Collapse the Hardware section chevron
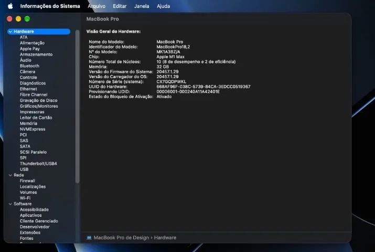The image size is (375, 252). pos(10,31)
